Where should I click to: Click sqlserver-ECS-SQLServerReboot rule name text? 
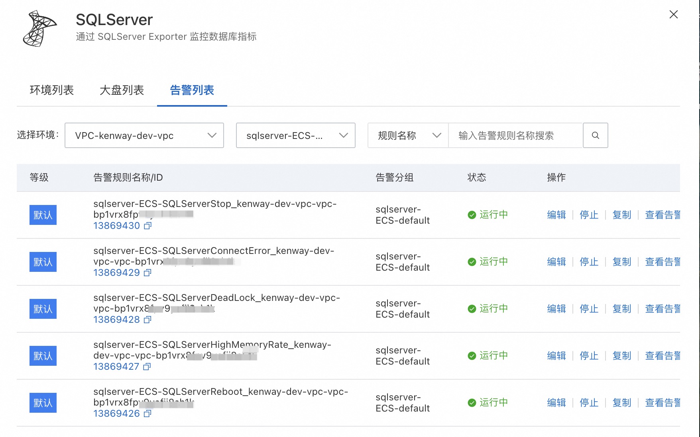click(221, 397)
